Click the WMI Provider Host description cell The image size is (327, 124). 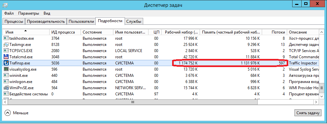(x=304, y=88)
